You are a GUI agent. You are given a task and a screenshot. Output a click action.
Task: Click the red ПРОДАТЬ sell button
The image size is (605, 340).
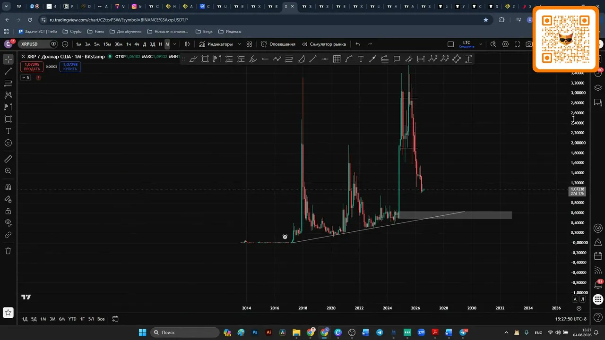click(32, 67)
